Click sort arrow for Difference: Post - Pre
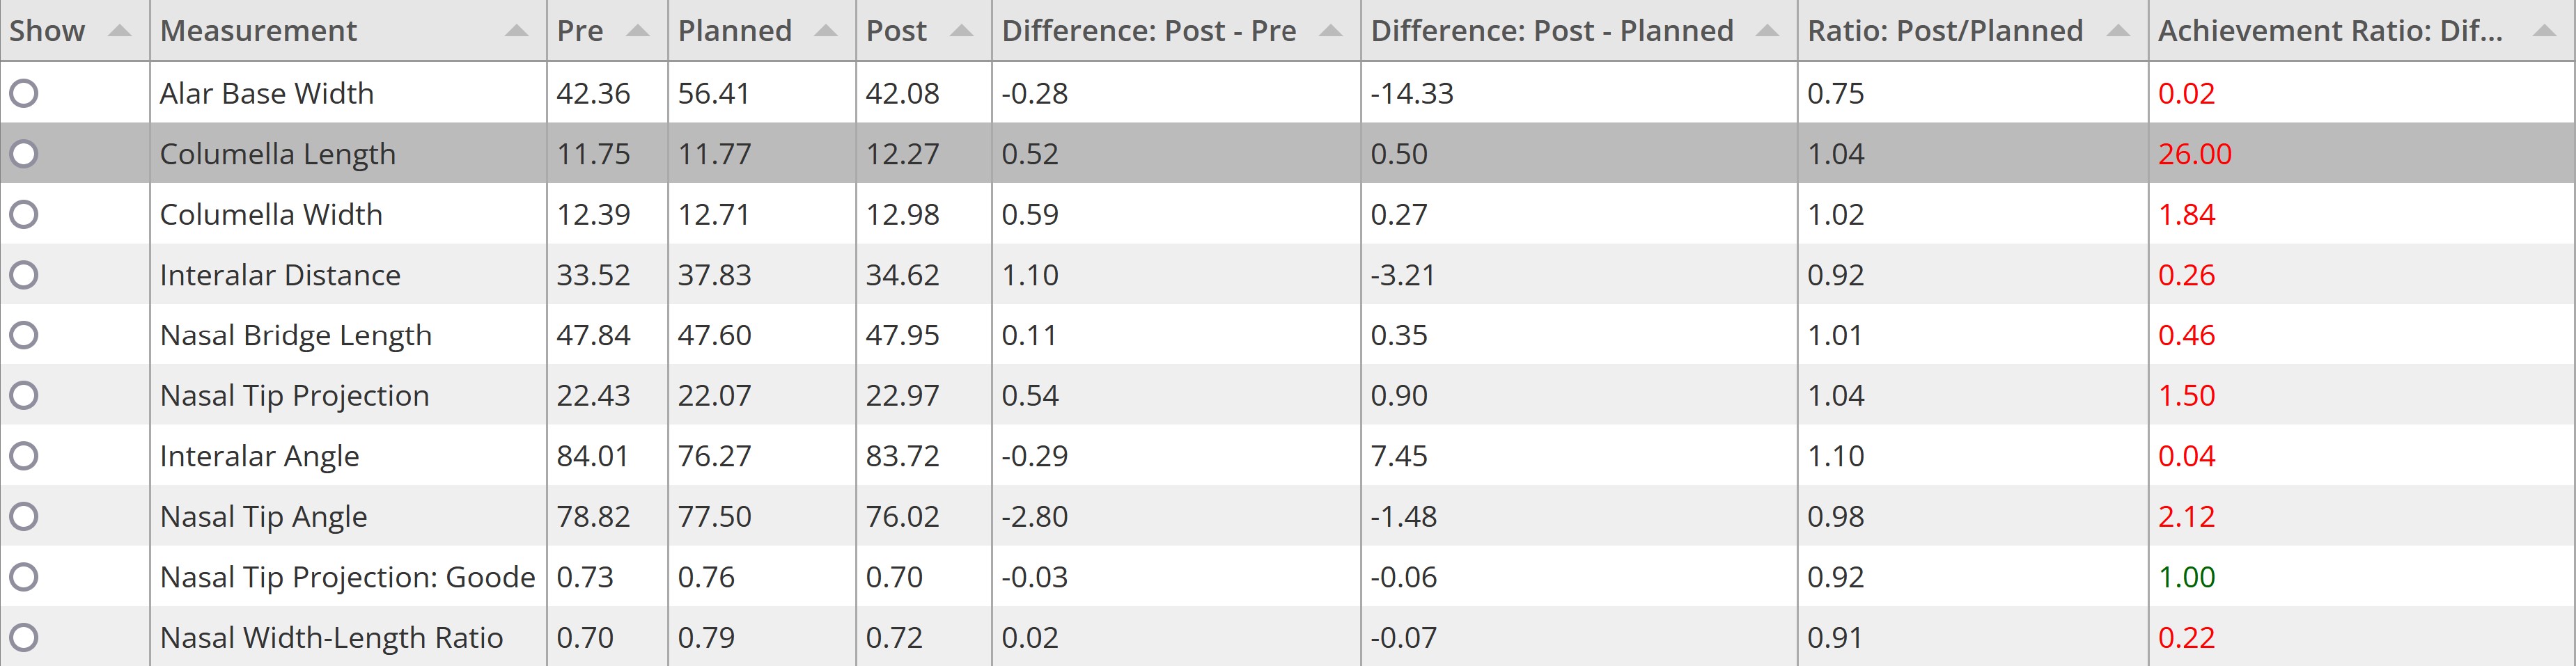The image size is (2576, 666). pos(1330,31)
